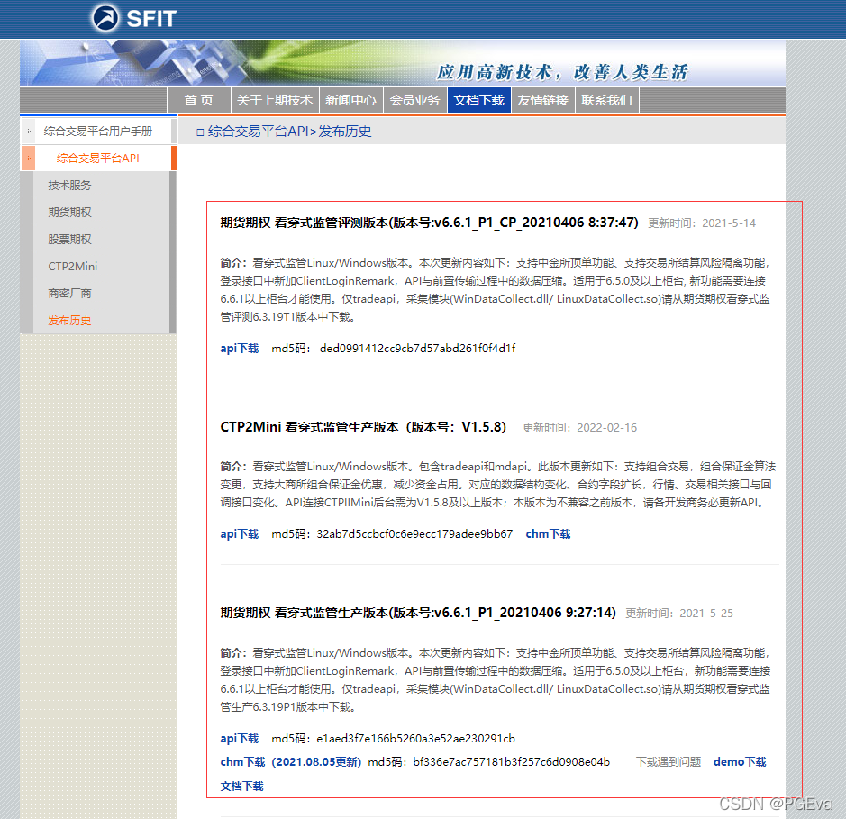This screenshot has width=846, height=819.
Task: Click breadcrumb 综合交易平台API>发布历史
Action: point(290,132)
